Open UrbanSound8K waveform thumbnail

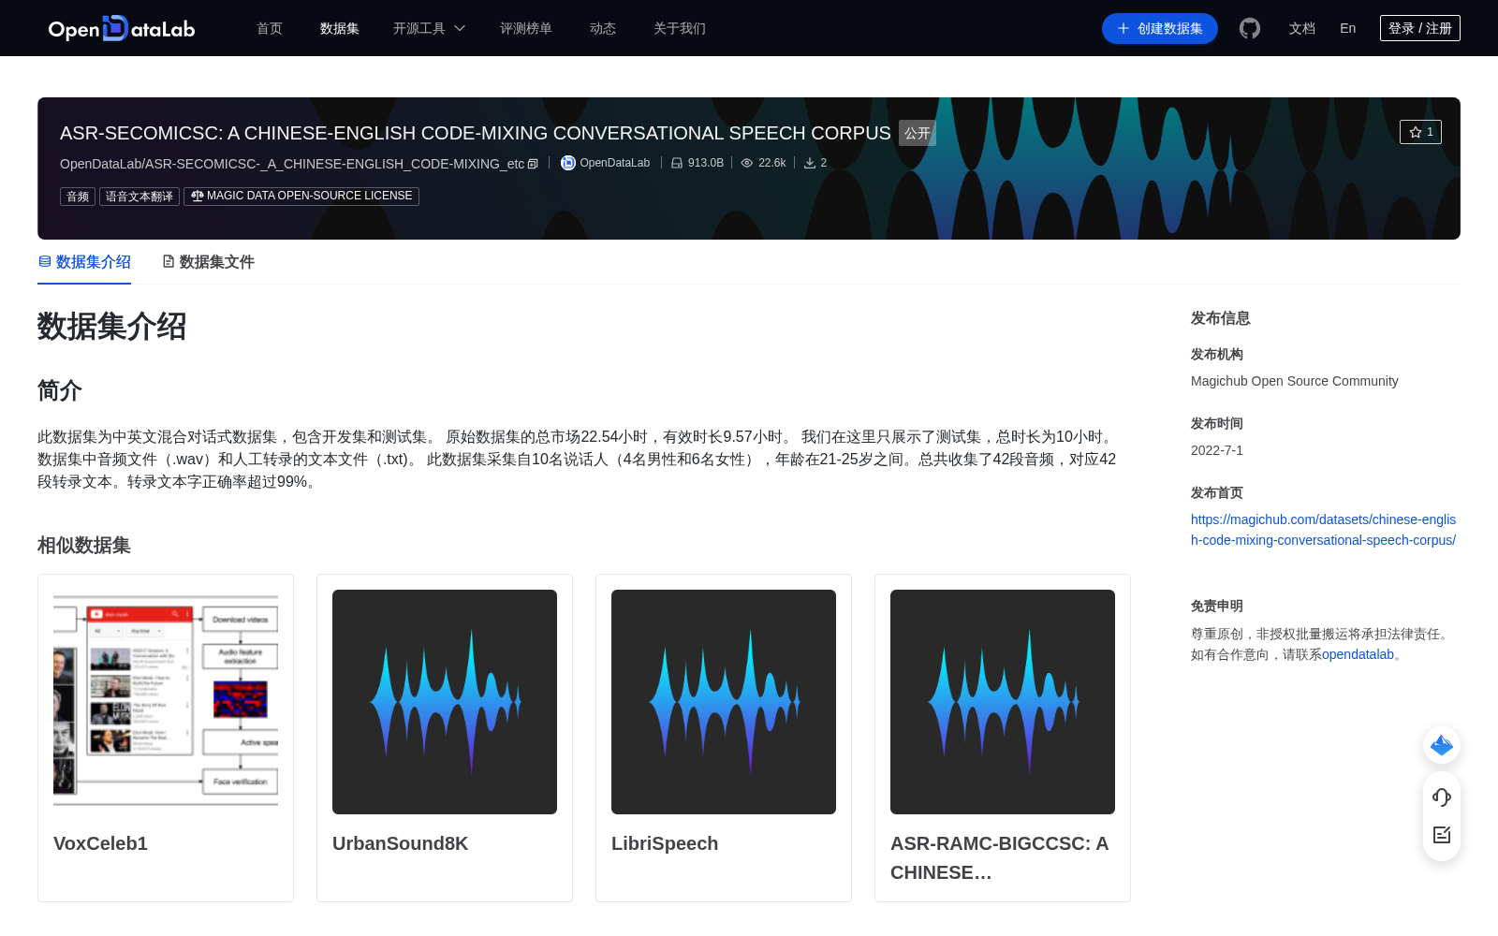(445, 702)
